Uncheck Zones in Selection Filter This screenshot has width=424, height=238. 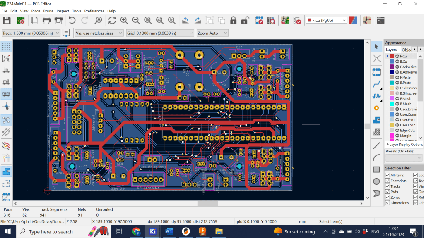point(388,197)
